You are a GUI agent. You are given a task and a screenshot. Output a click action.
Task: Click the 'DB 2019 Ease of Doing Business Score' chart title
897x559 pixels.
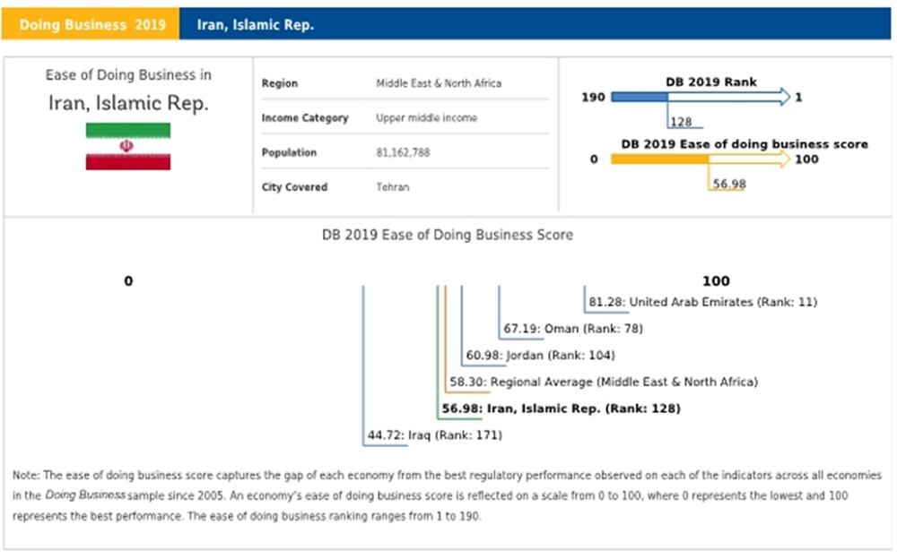(448, 235)
